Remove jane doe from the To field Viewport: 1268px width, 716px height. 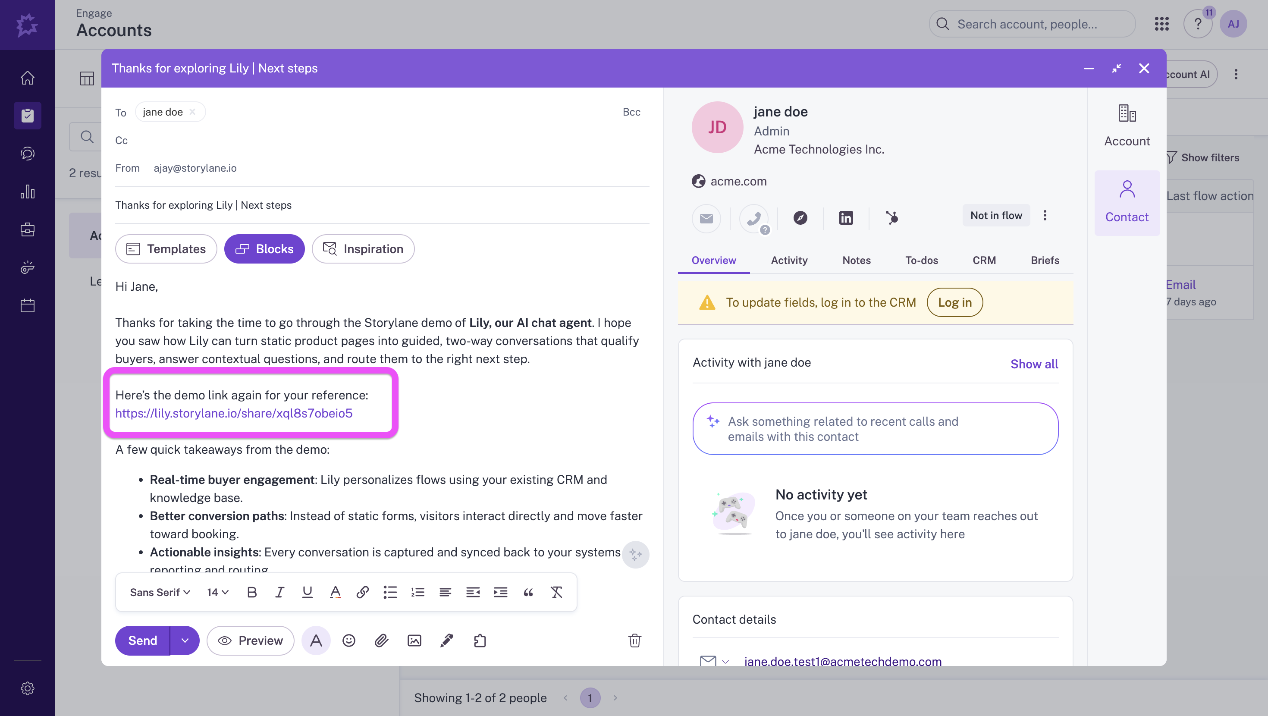[192, 112]
